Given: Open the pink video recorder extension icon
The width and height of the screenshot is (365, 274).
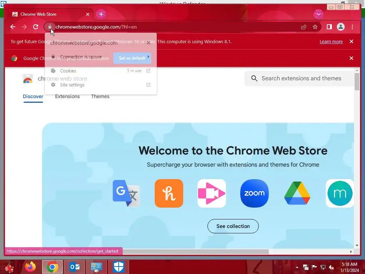Looking at the screenshot, I should 212,193.
